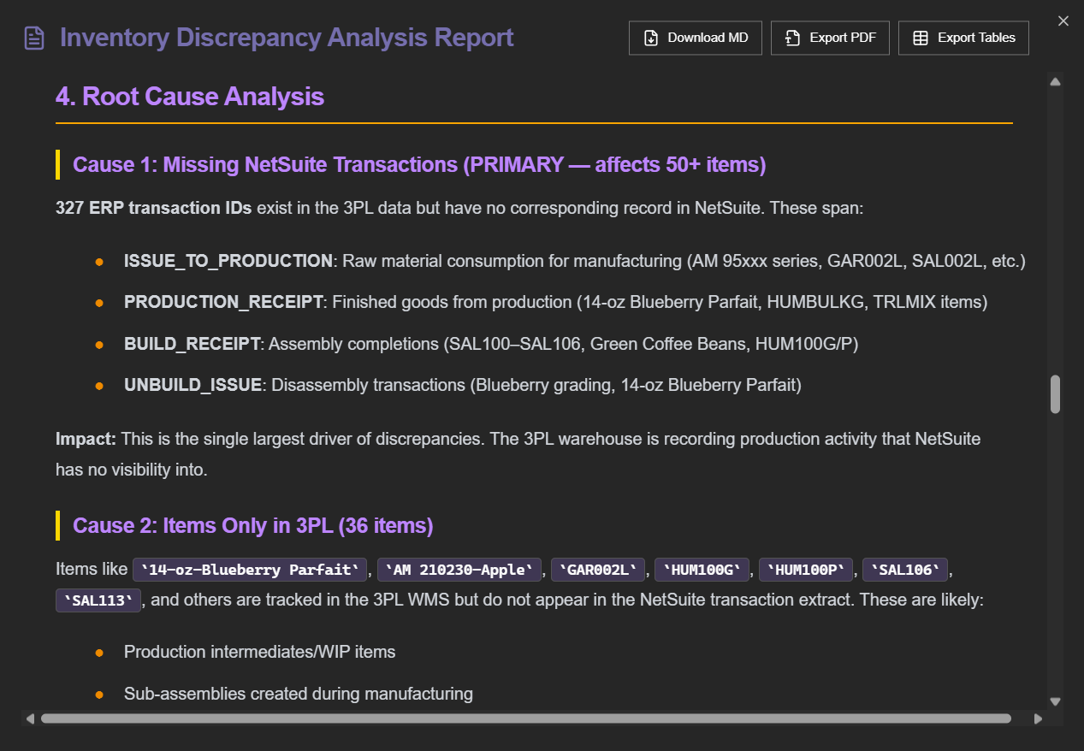Click the Inventory Discrepancy Analysis Report title
The height and width of the screenshot is (751, 1084).
coord(287,38)
